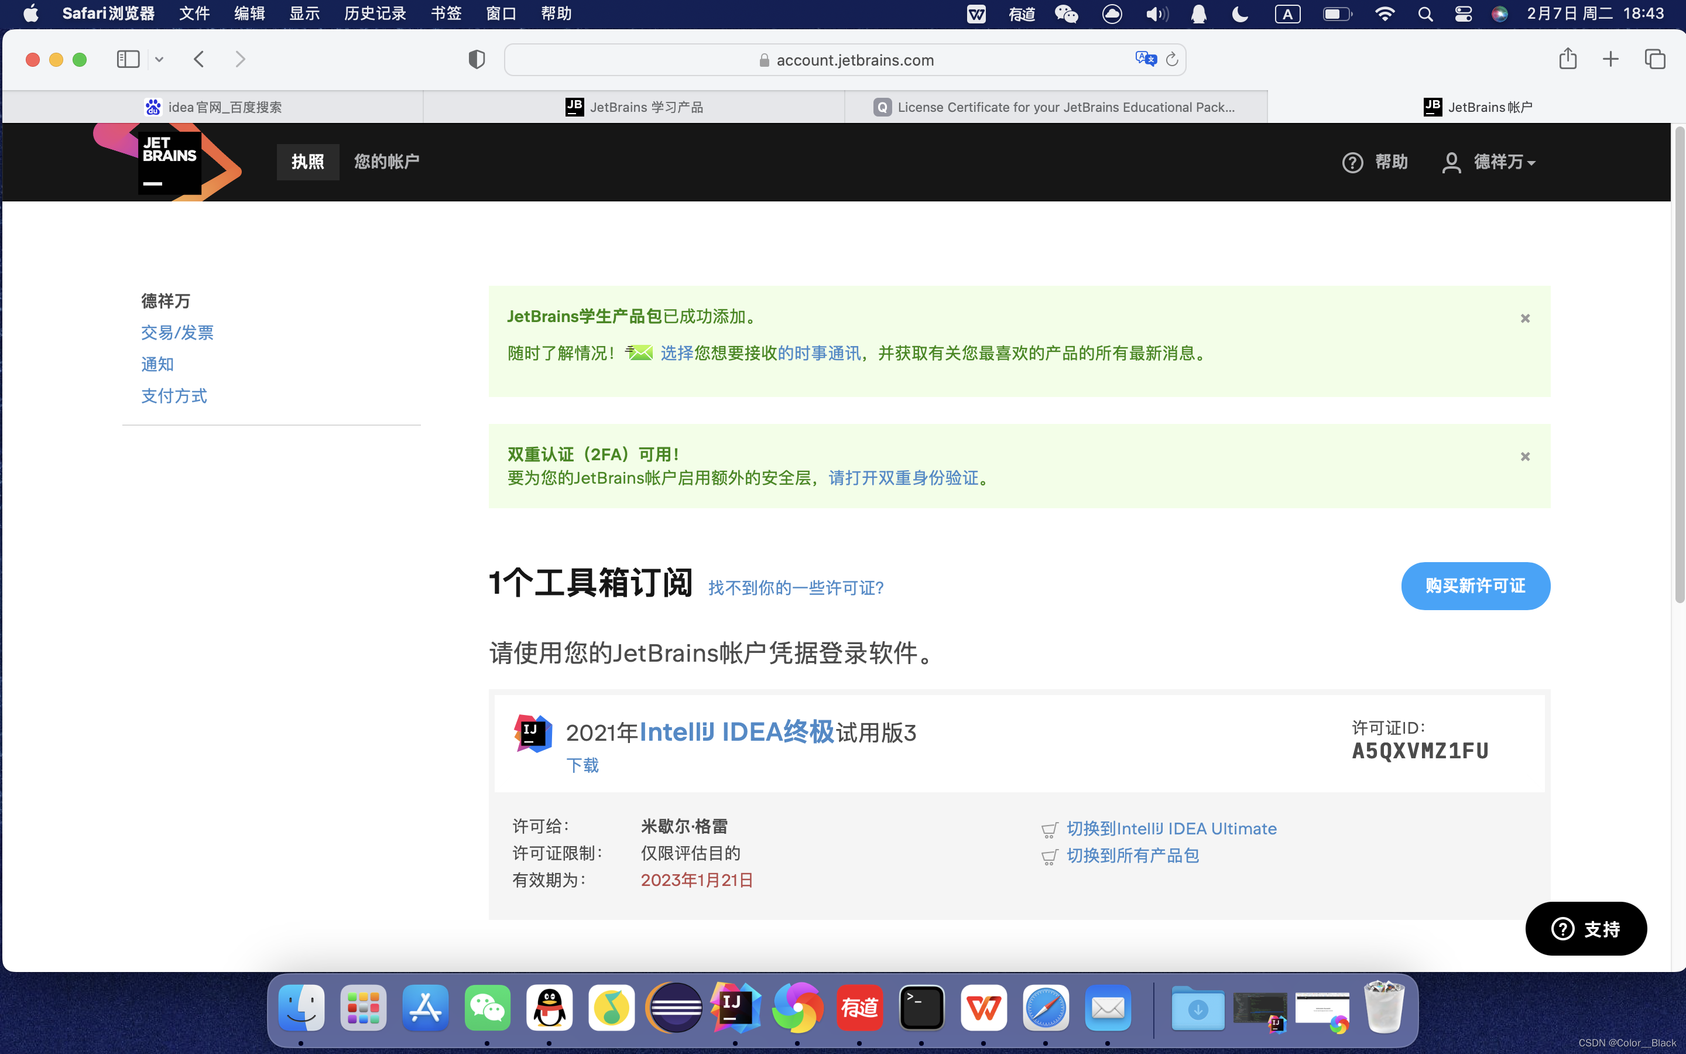Open the 书签 menu in menu bar
The width and height of the screenshot is (1686, 1054).
pyautogui.click(x=446, y=13)
